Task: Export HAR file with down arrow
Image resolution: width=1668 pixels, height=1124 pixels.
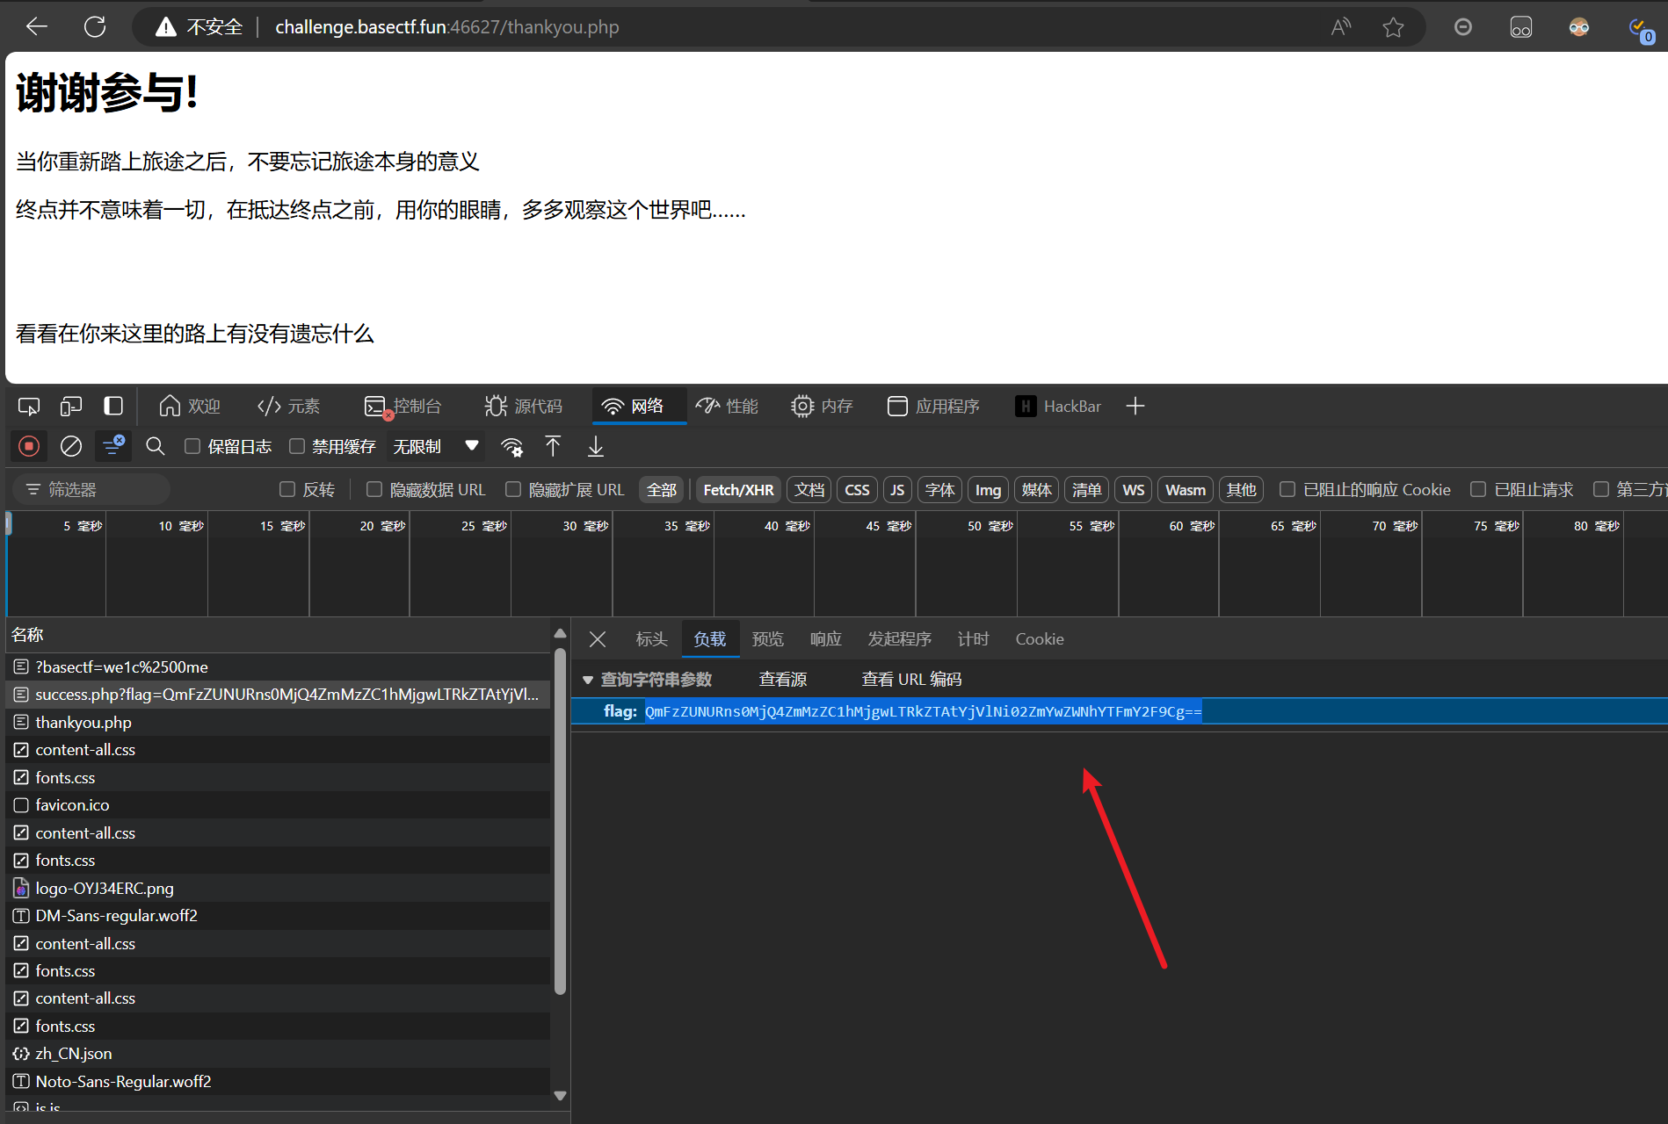Action: (x=596, y=447)
